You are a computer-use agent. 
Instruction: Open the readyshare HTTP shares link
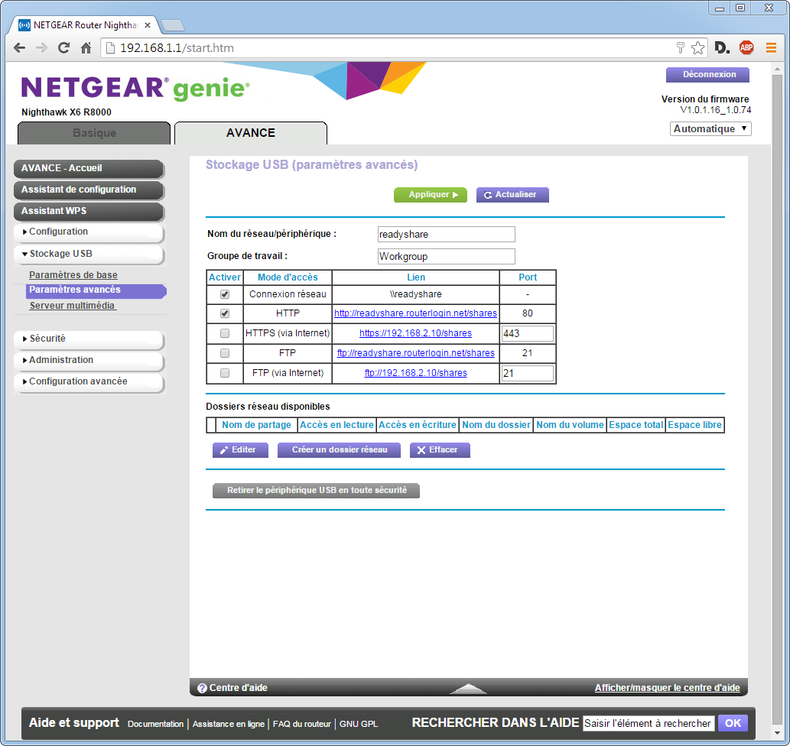415,313
